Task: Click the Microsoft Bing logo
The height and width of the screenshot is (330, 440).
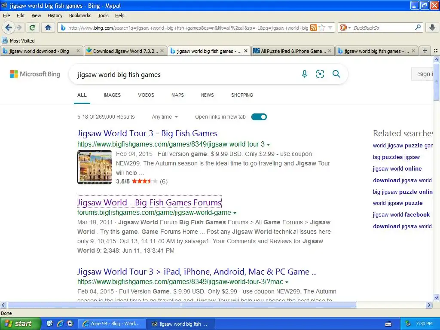Action: (x=35, y=74)
